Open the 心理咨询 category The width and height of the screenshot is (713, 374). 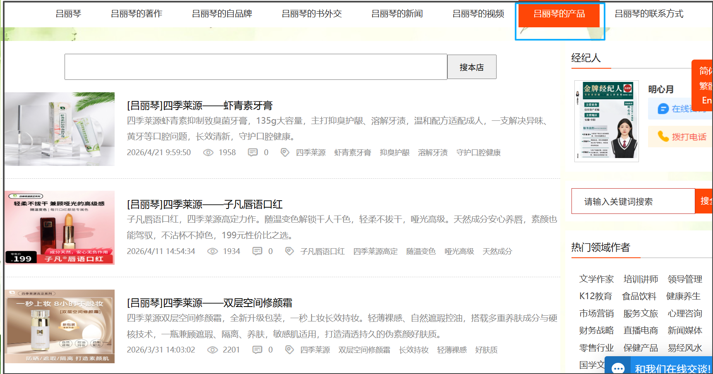pyautogui.click(x=685, y=314)
